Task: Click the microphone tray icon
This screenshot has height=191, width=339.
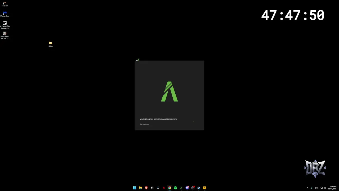Action: [312, 188]
